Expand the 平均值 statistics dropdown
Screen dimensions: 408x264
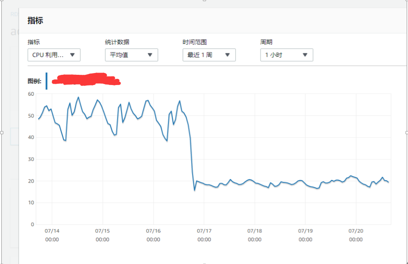[131, 55]
